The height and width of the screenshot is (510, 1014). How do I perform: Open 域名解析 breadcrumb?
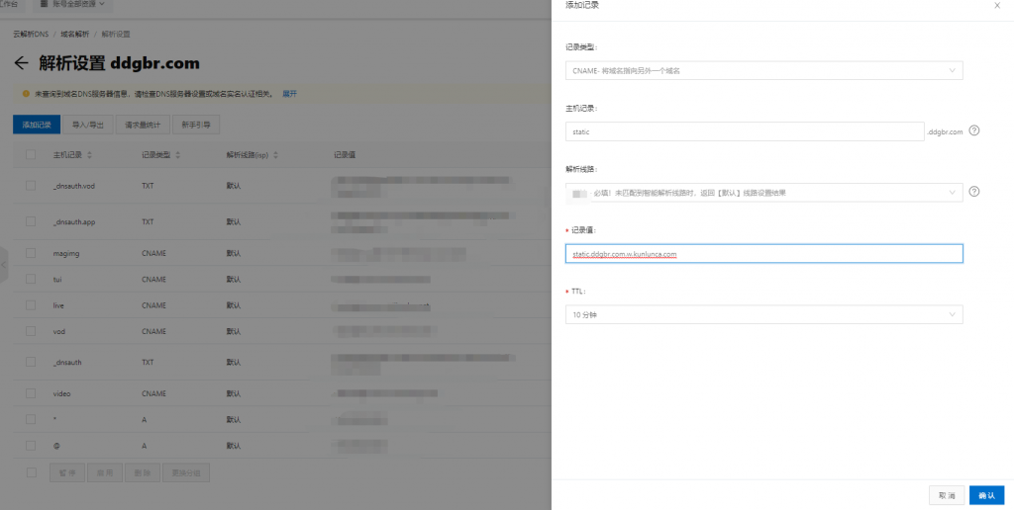(75, 34)
